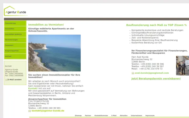Click the Telefon: +49 (030) 240 39 596 line
Viewport: 189px width, 118px height.
click(x=147, y=64)
